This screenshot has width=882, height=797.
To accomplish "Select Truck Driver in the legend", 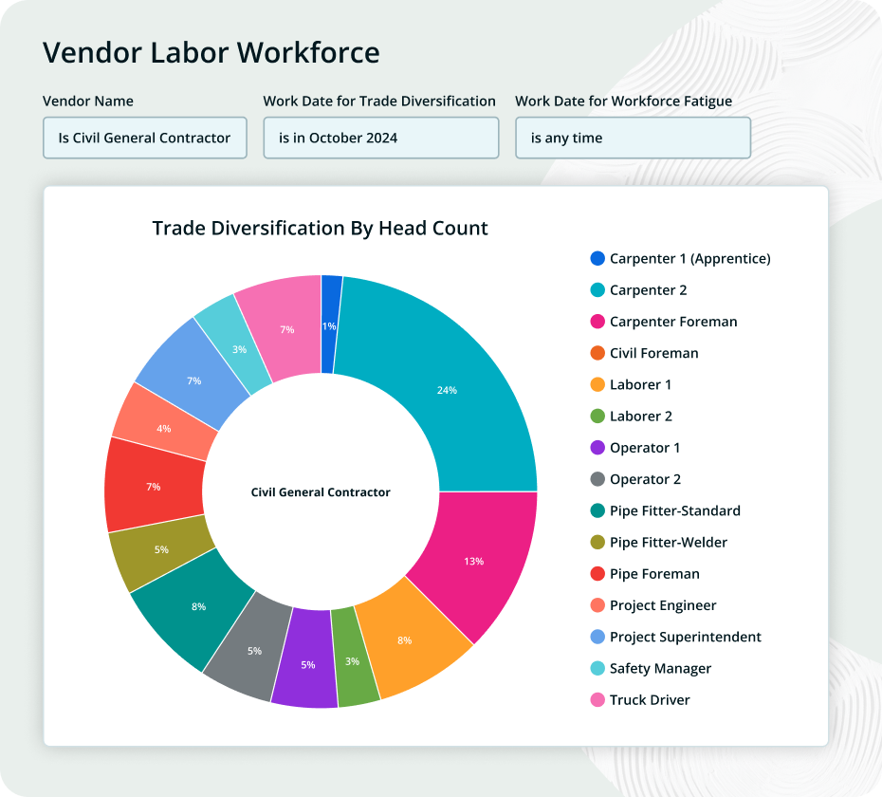I will click(650, 700).
